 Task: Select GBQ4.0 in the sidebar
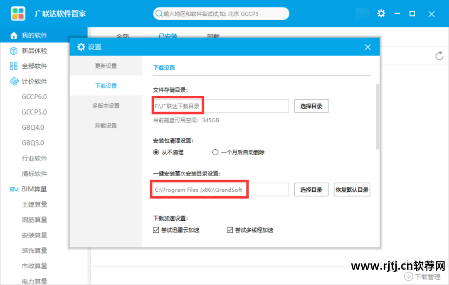click(33, 127)
